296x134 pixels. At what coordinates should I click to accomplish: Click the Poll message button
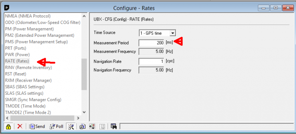coord(56,127)
